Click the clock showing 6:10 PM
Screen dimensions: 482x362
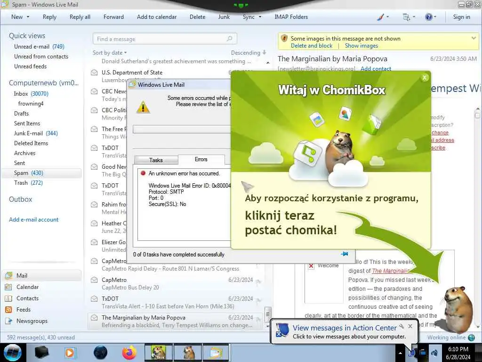click(x=458, y=349)
